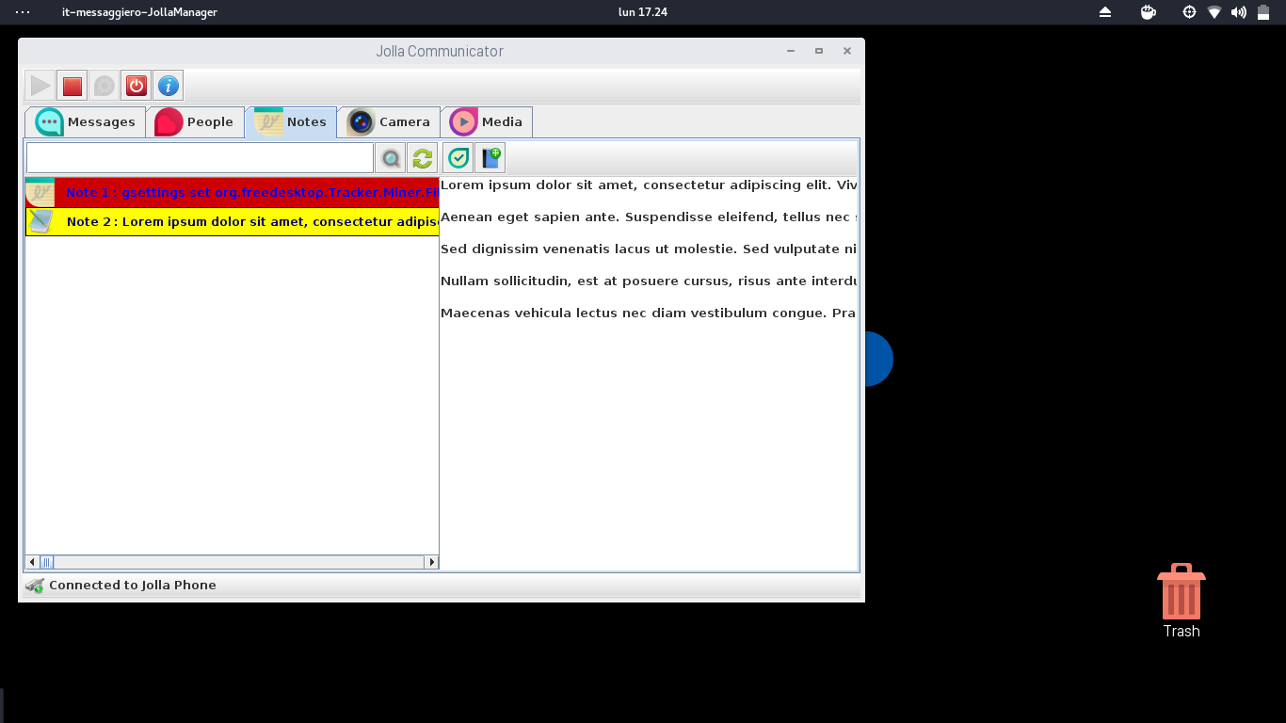Click the 'Aenean eget sapien ante' paragraph

[649, 217]
